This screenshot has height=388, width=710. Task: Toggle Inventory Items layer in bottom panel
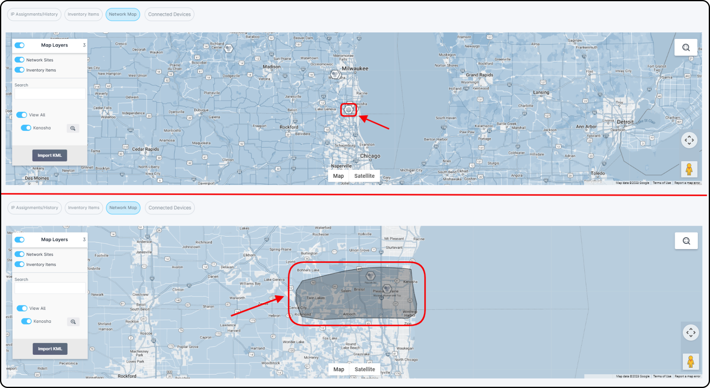(19, 264)
